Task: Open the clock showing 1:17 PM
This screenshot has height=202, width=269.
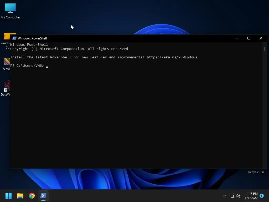Action: coord(251,196)
